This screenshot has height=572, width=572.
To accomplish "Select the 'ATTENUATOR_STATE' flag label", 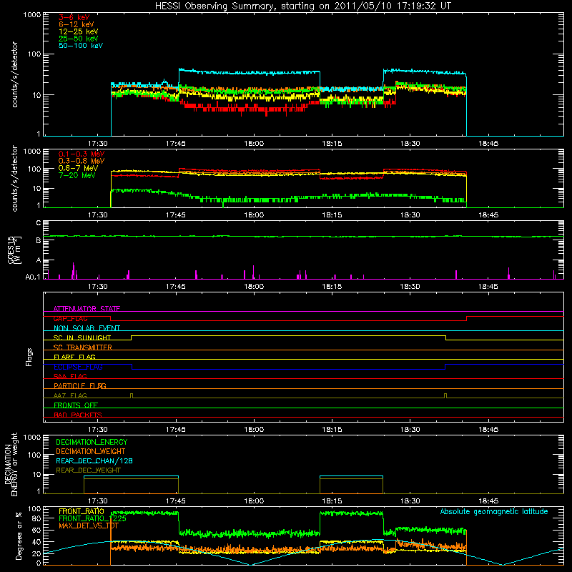I will pos(87,309).
